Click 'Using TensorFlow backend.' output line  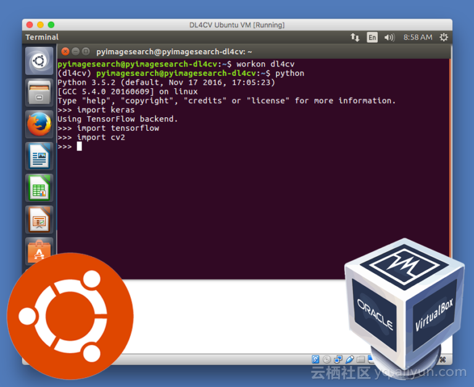tap(118, 119)
